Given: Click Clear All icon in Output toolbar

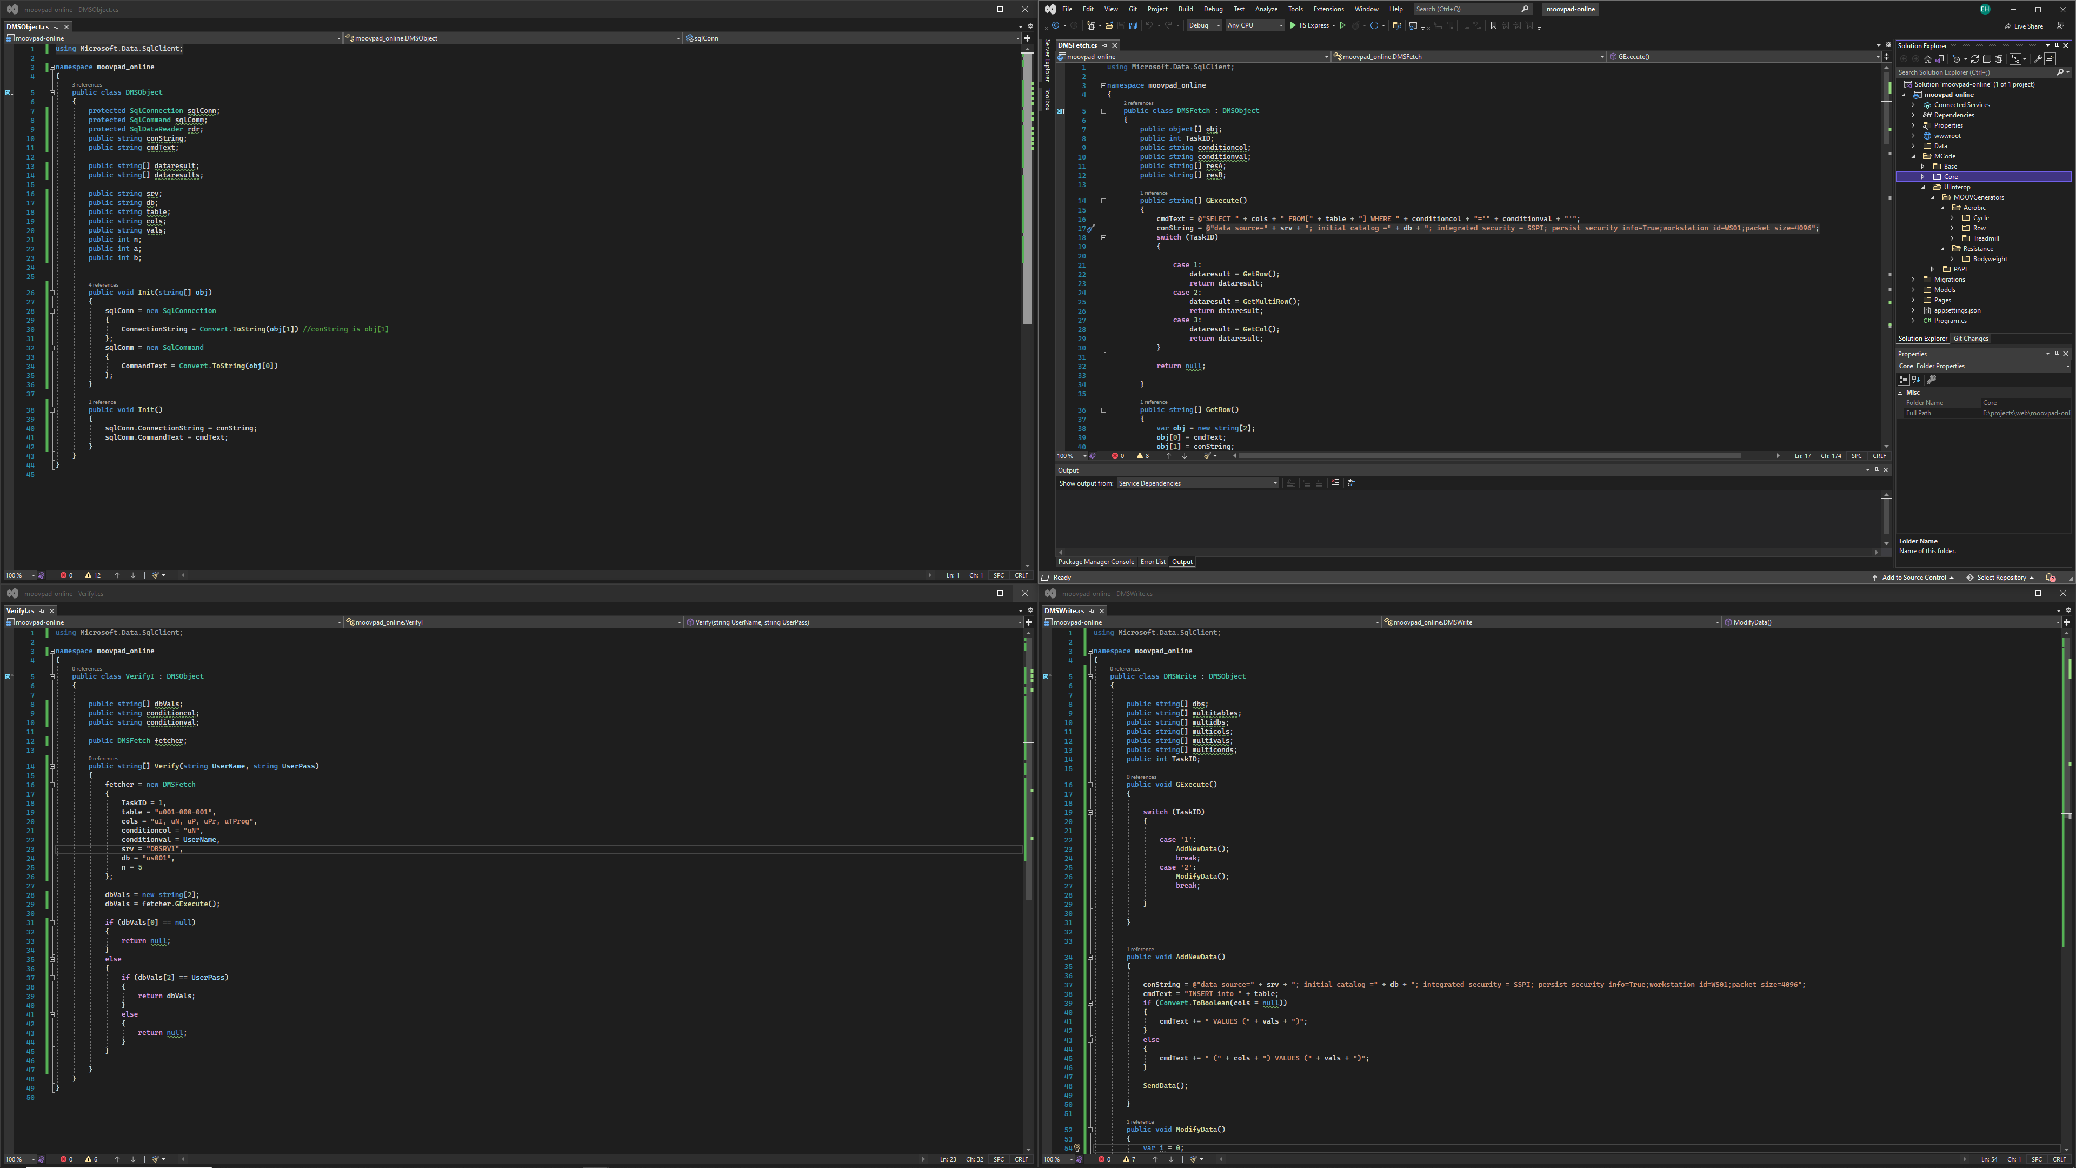Looking at the screenshot, I should (x=1335, y=483).
